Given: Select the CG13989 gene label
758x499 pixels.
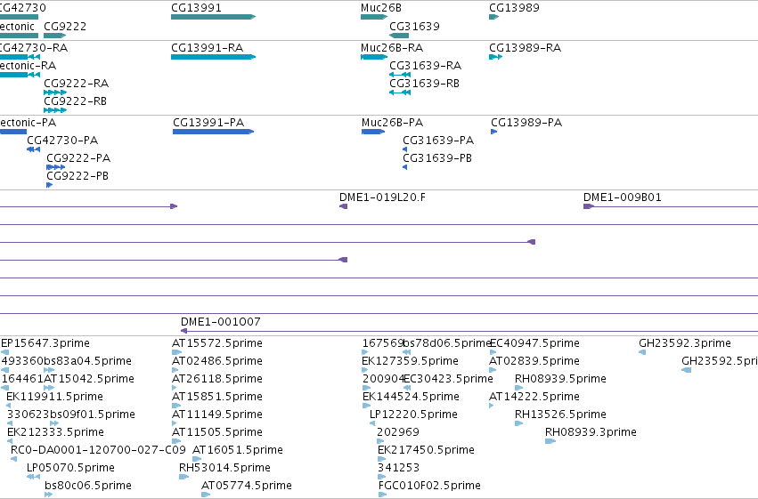Looking at the screenshot, I should click(x=514, y=8).
